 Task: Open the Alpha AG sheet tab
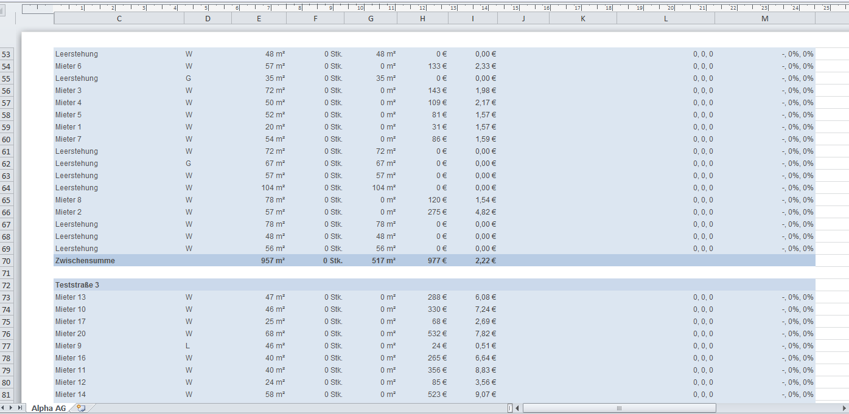tap(49, 408)
